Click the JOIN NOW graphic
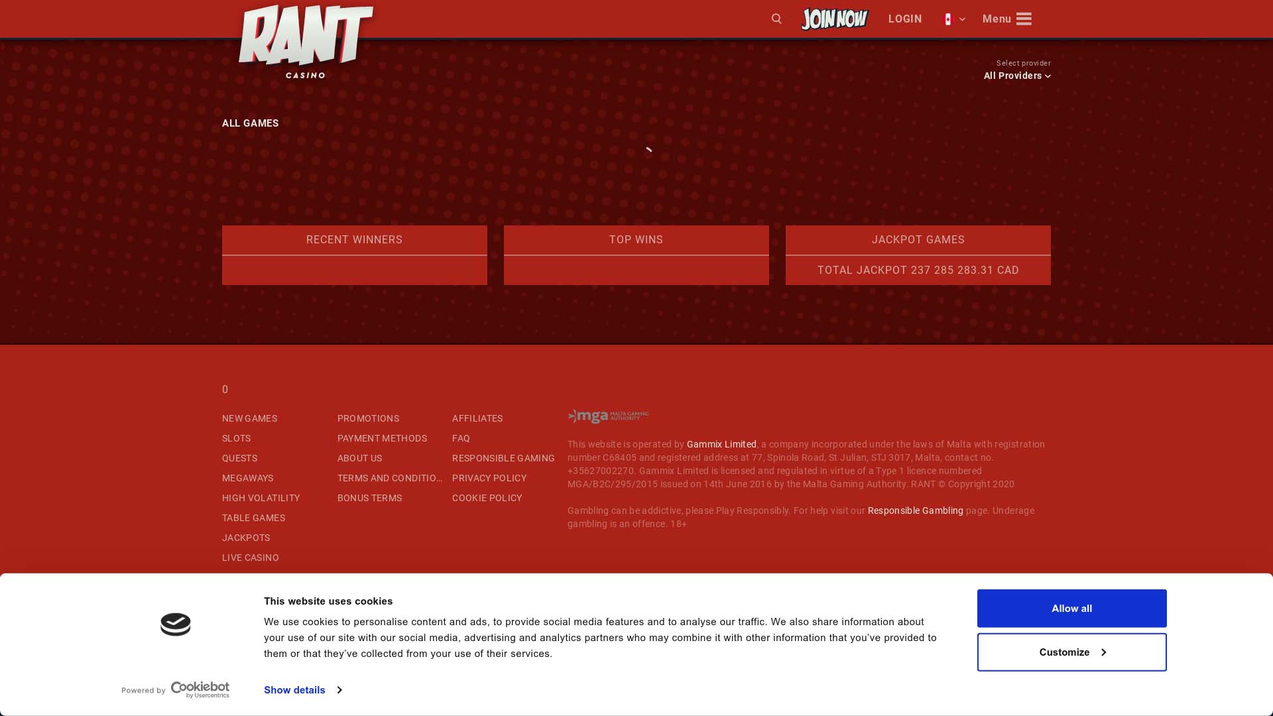This screenshot has height=716, width=1273. 834,19
